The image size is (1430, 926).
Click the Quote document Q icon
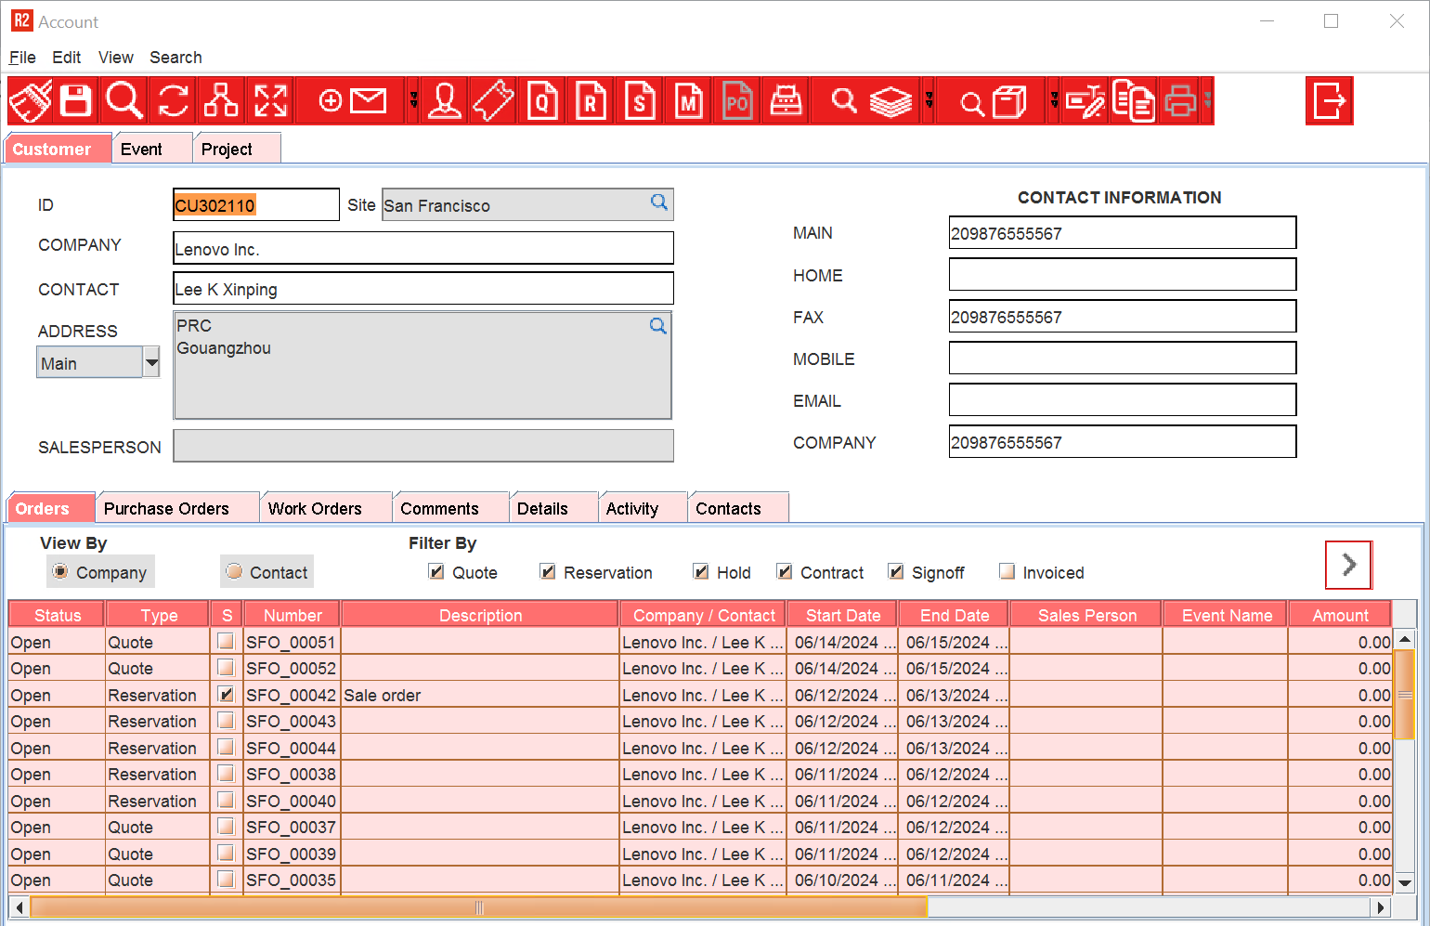542,100
